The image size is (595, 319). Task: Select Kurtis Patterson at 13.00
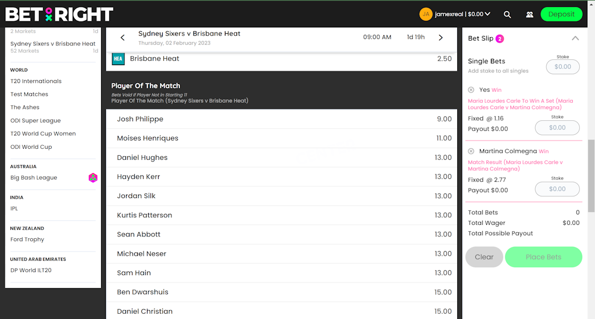pyautogui.click(x=282, y=215)
